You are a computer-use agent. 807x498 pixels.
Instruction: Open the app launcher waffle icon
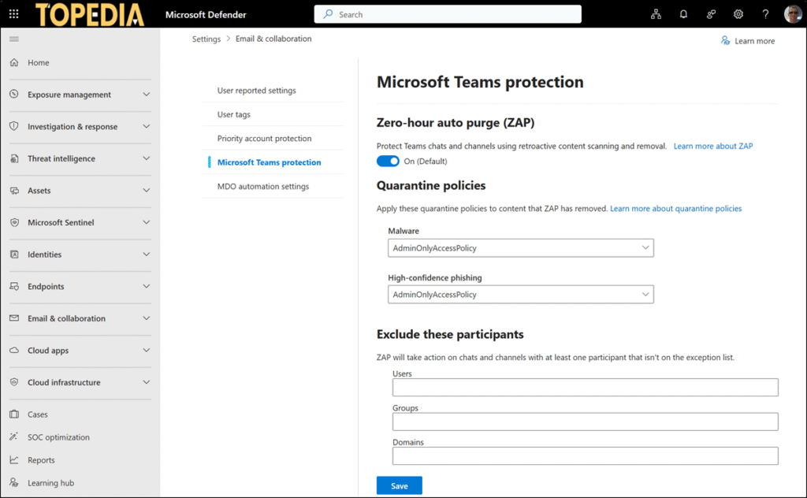pyautogui.click(x=12, y=13)
